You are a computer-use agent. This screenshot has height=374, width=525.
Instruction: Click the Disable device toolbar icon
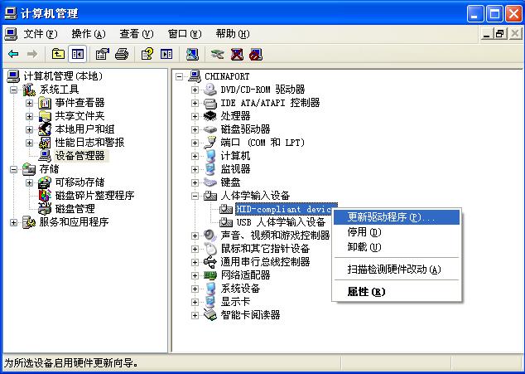click(256, 54)
